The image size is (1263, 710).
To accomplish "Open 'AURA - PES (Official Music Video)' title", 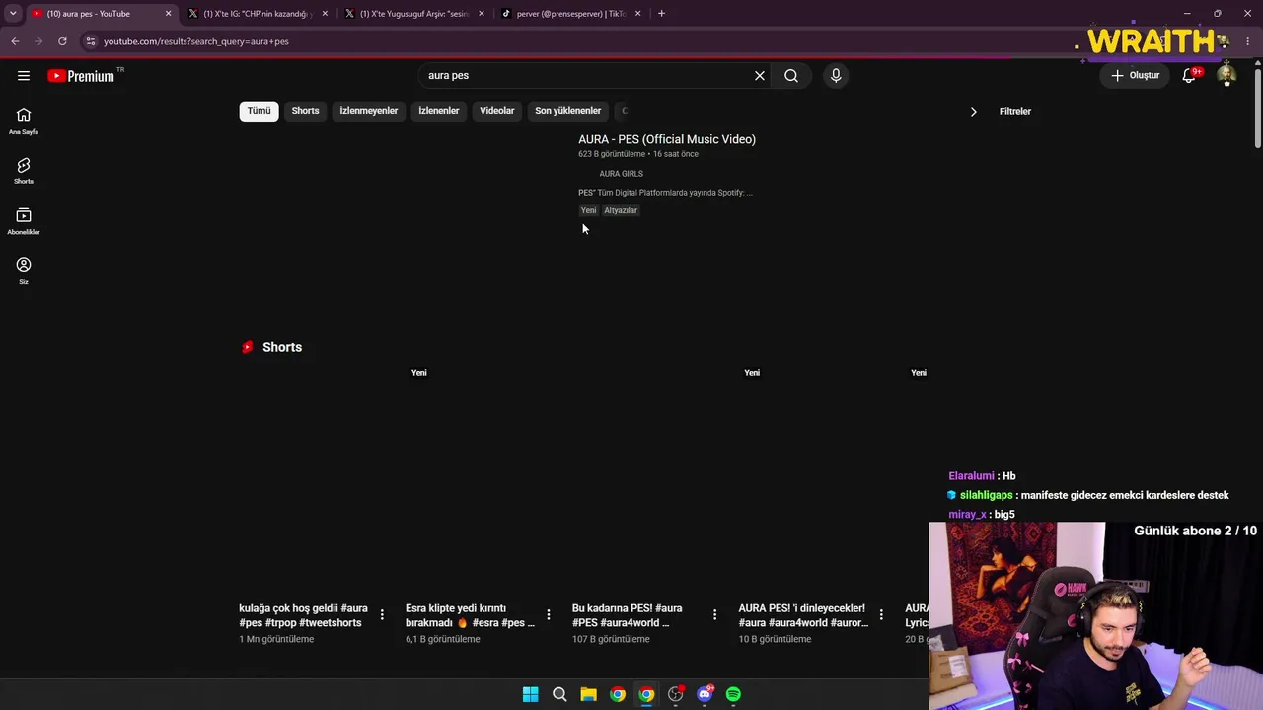I will (667, 140).
